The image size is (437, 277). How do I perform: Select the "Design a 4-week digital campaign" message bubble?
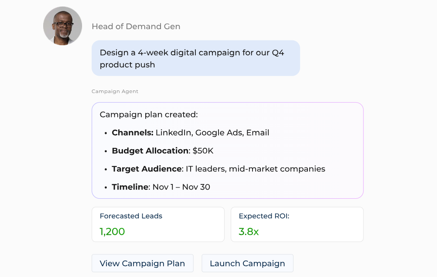click(195, 58)
